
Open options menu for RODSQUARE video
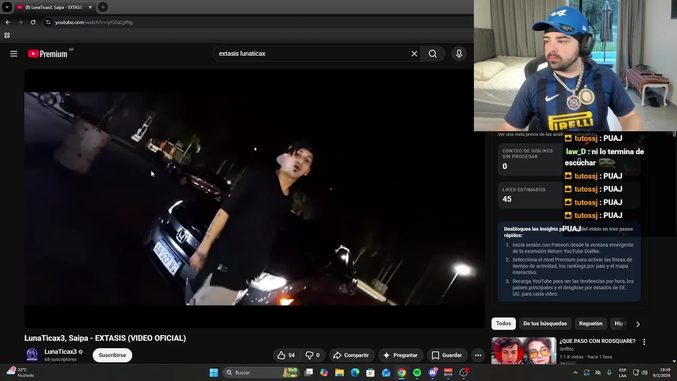(644, 342)
